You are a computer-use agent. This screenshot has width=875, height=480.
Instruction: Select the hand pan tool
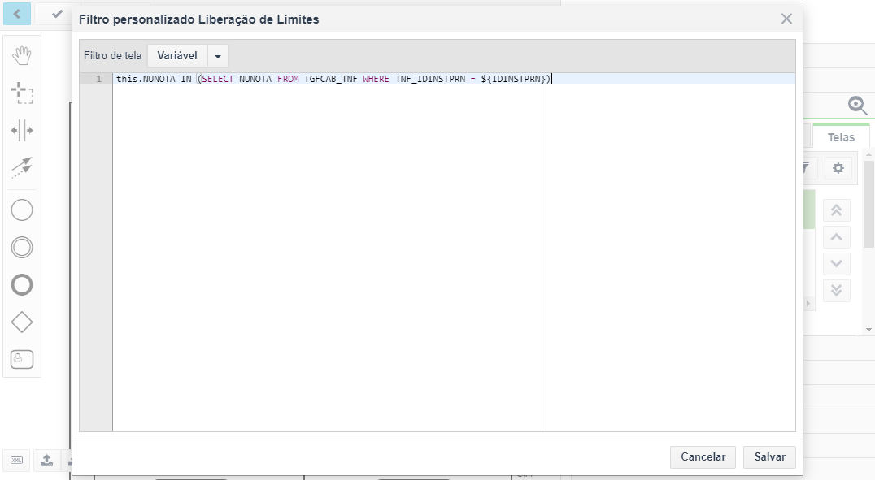tap(22, 55)
